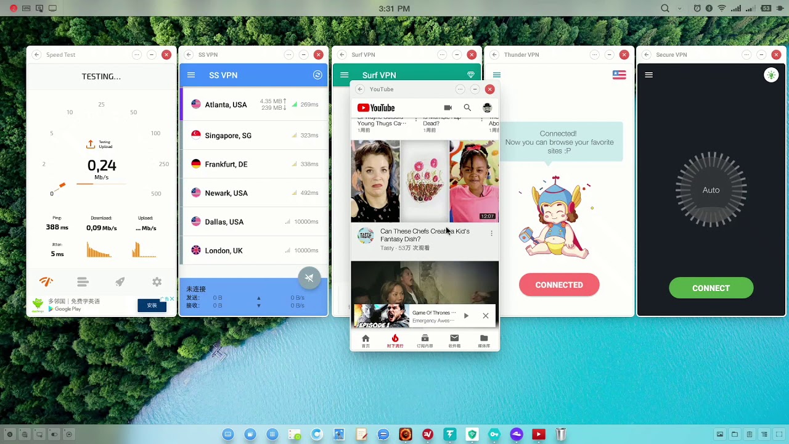
Task: Open the SS VPN hamburger menu
Action: tap(191, 75)
